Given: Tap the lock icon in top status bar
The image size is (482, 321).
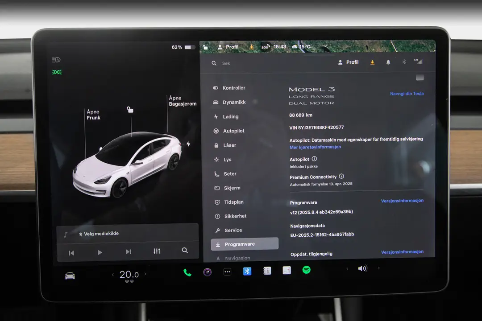Looking at the screenshot, I should pyautogui.click(x=205, y=47).
